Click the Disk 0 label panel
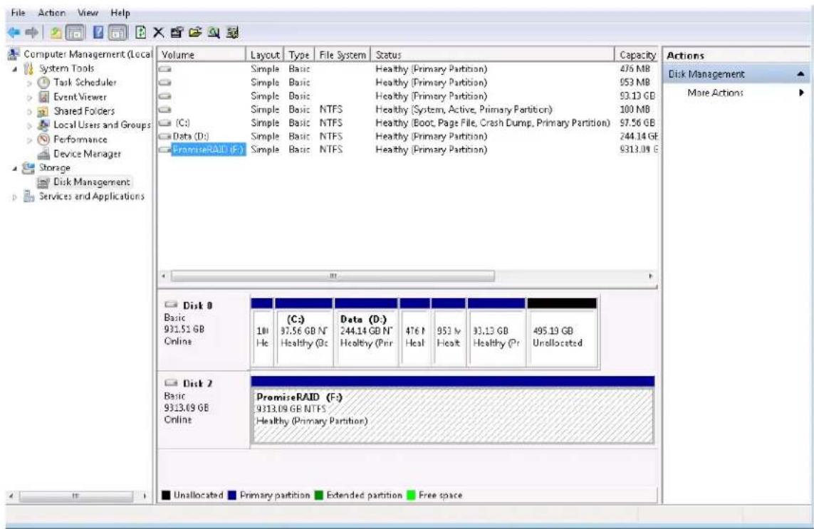814x529 pixels. (x=204, y=331)
